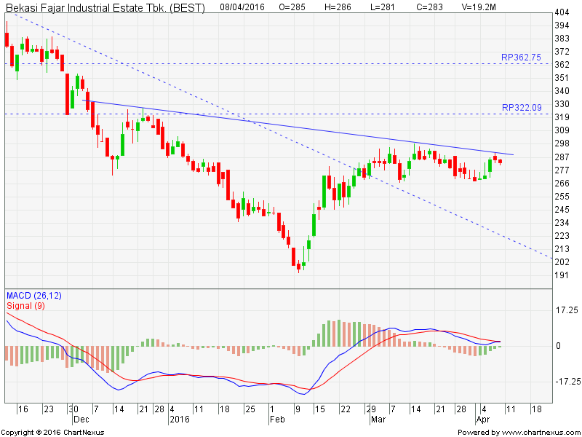Select the Signal (9) indicator label

[x=27, y=306]
